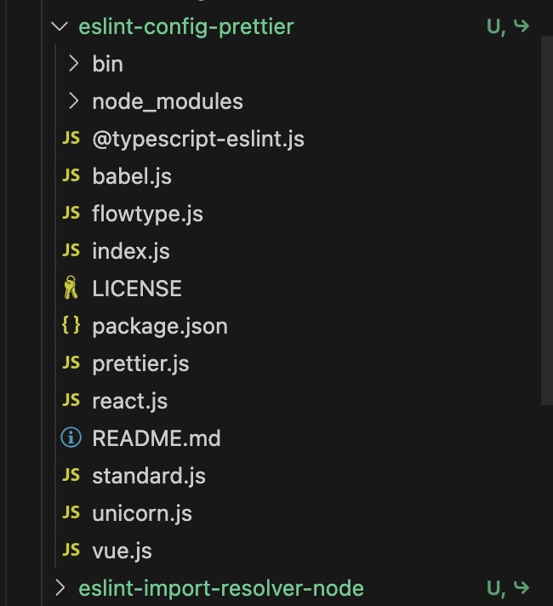
Task: Open the index.js file
Action: pos(131,251)
